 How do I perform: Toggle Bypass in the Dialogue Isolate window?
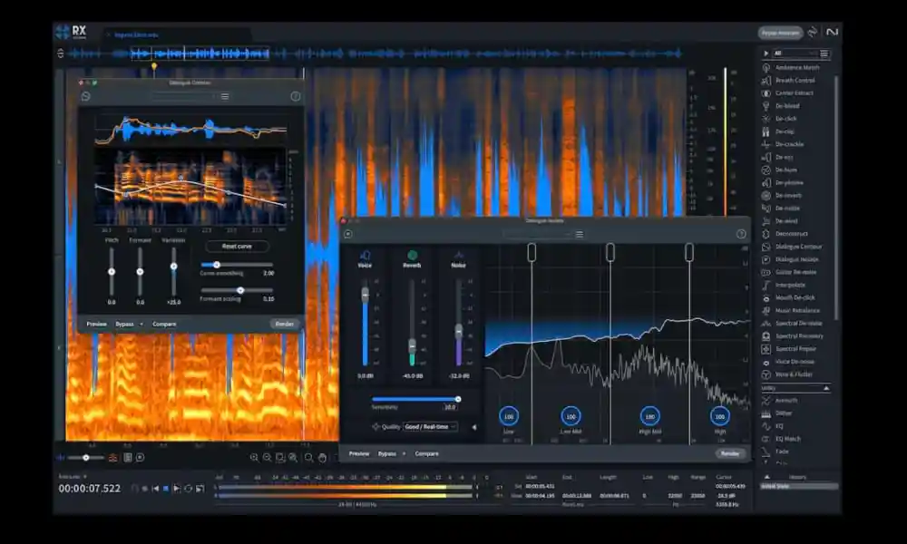coord(387,453)
